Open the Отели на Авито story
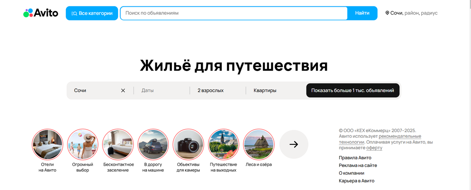This screenshot has width=471, height=190. pos(47,151)
